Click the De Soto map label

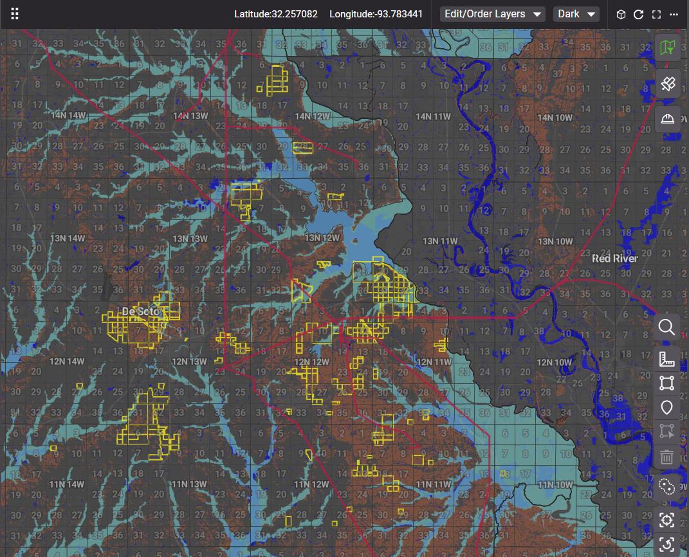[140, 312]
